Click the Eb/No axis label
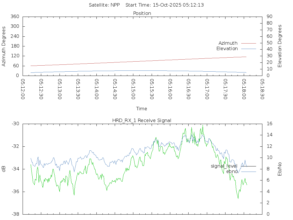 [x=280, y=169]
